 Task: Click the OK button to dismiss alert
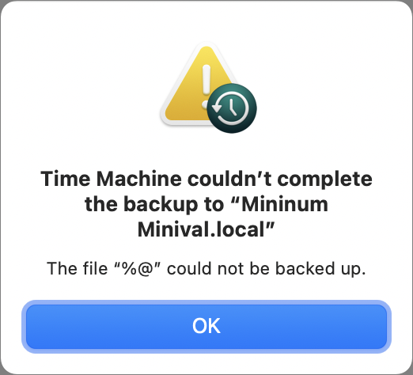click(206, 327)
